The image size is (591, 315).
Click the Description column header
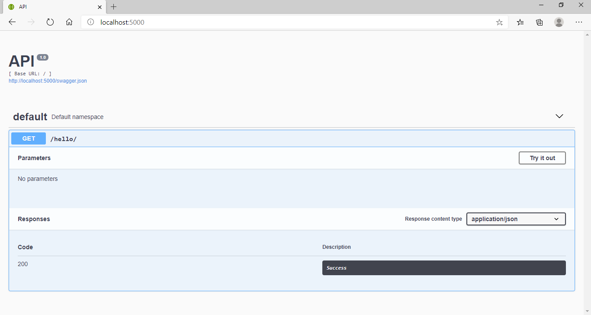click(337, 247)
